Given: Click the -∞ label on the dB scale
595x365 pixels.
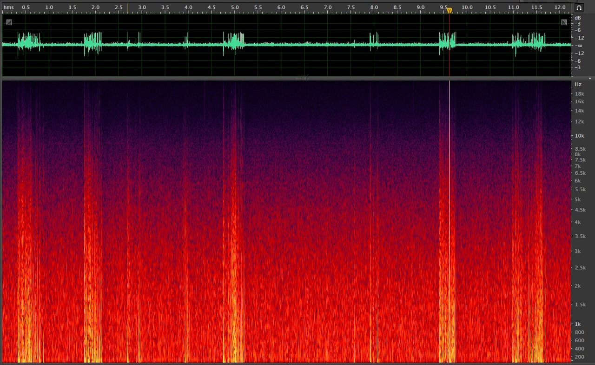Looking at the screenshot, I should click(x=578, y=45).
